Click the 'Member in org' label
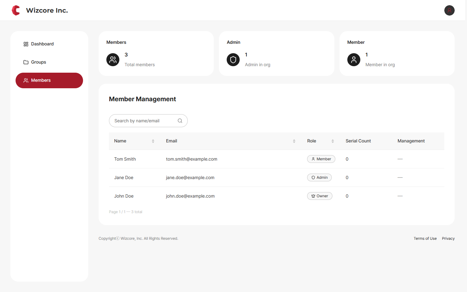 coord(380,65)
